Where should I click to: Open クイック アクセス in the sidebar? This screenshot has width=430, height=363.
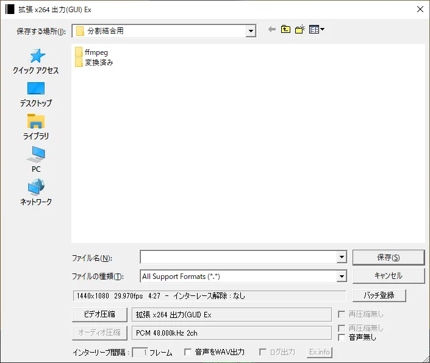[x=36, y=62]
